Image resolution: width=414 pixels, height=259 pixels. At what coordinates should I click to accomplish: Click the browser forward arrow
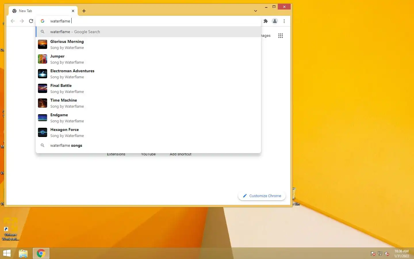click(x=22, y=21)
